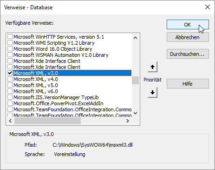Image resolution: width=215 pixels, height=170 pixels.
Task: Select Microsoft Word 16.0 Object Library text
Action: click(53, 49)
